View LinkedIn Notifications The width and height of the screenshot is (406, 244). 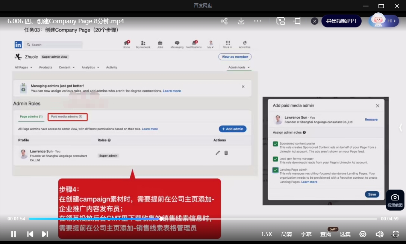tap(194, 44)
